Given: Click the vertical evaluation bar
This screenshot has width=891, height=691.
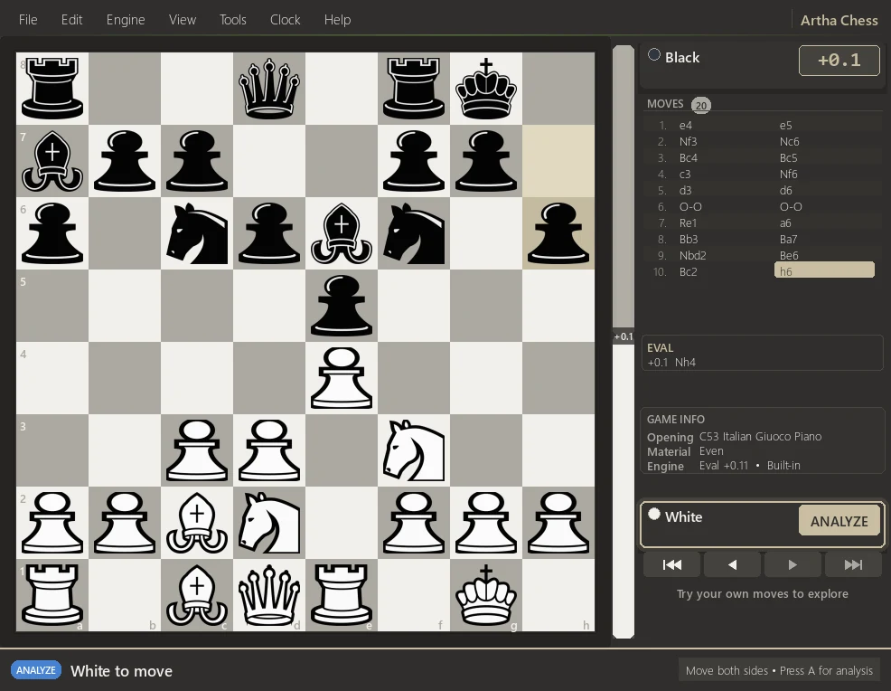Looking at the screenshot, I should (624, 342).
